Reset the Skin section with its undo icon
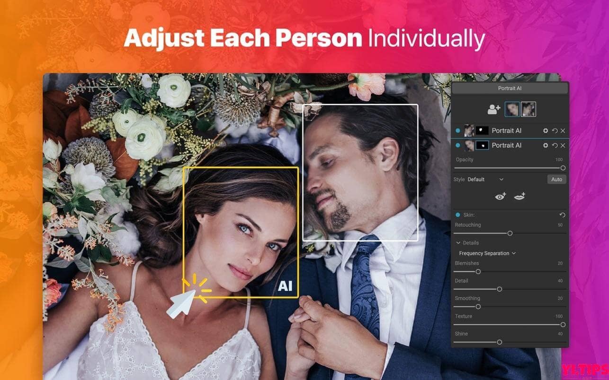Viewport: 609px width, 380px height. pos(563,214)
